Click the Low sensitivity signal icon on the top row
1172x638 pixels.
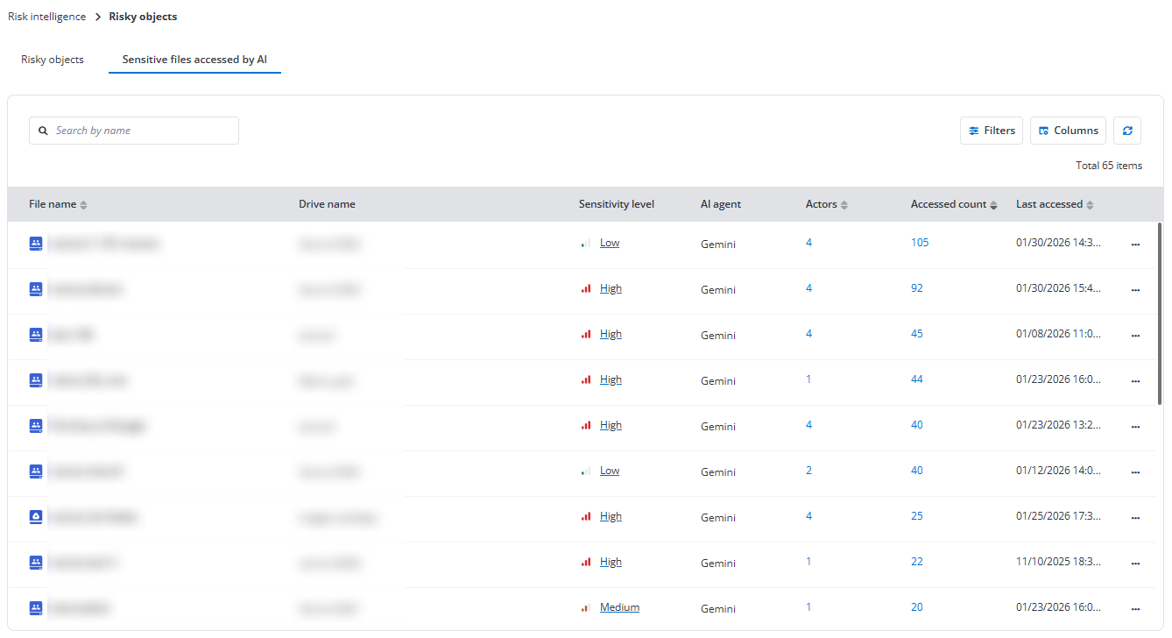pyautogui.click(x=586, y=242)
